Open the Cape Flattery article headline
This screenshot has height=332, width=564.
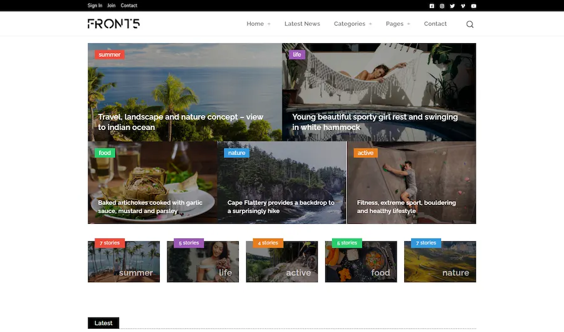tap(281, 207)
